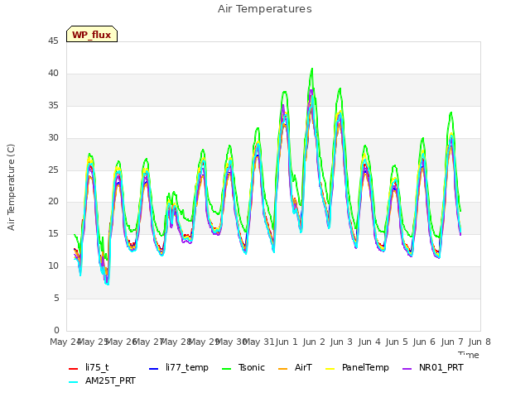Toggle the AirT legend entry

(295, 367)
